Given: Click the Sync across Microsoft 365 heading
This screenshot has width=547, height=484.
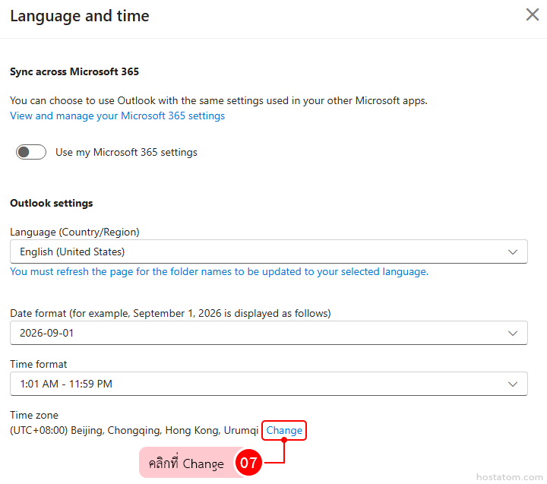Looking at the screenshot, I should (x=74, y=71).
